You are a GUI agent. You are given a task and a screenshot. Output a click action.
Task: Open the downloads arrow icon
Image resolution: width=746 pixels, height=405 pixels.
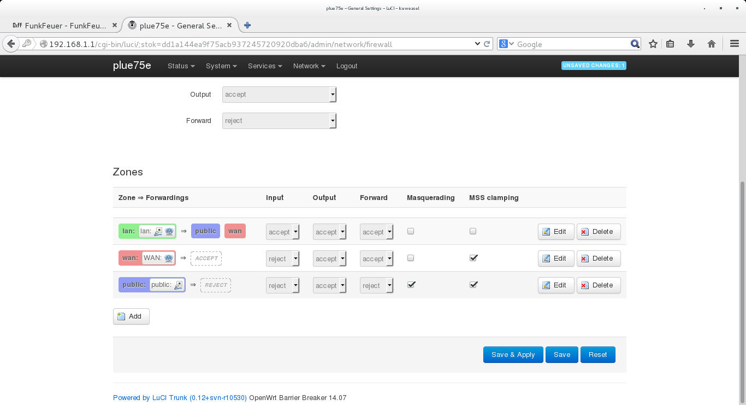point(691,44)
